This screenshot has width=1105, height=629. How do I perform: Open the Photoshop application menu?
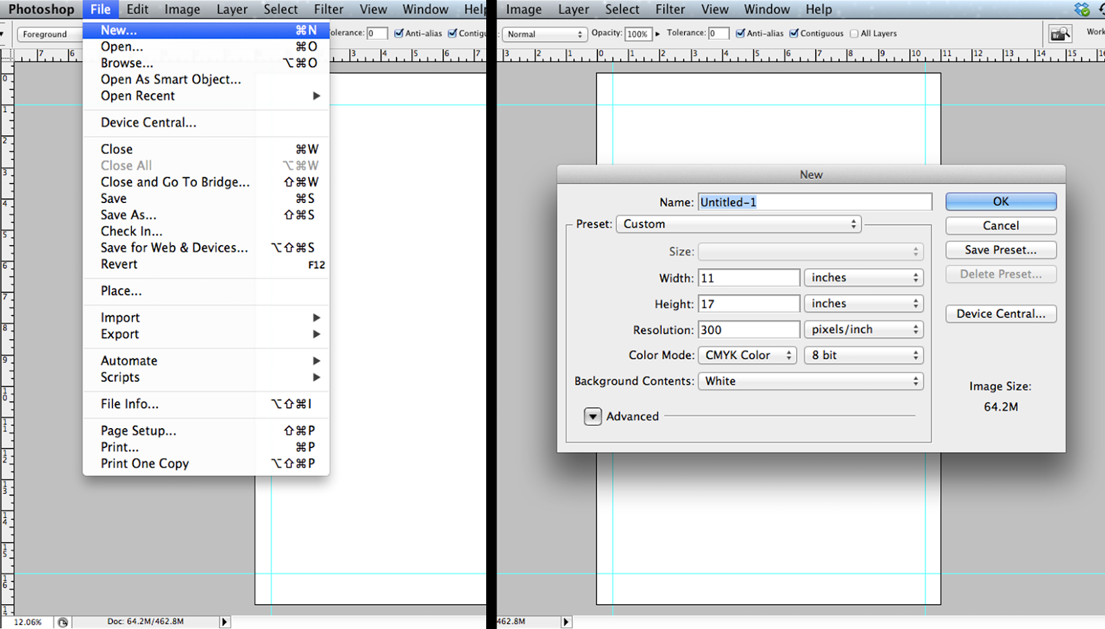click(x=41, y=9)
